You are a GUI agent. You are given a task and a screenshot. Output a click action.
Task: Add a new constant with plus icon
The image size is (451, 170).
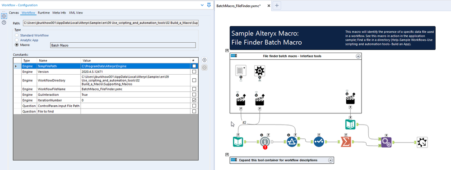coord(204,60)
